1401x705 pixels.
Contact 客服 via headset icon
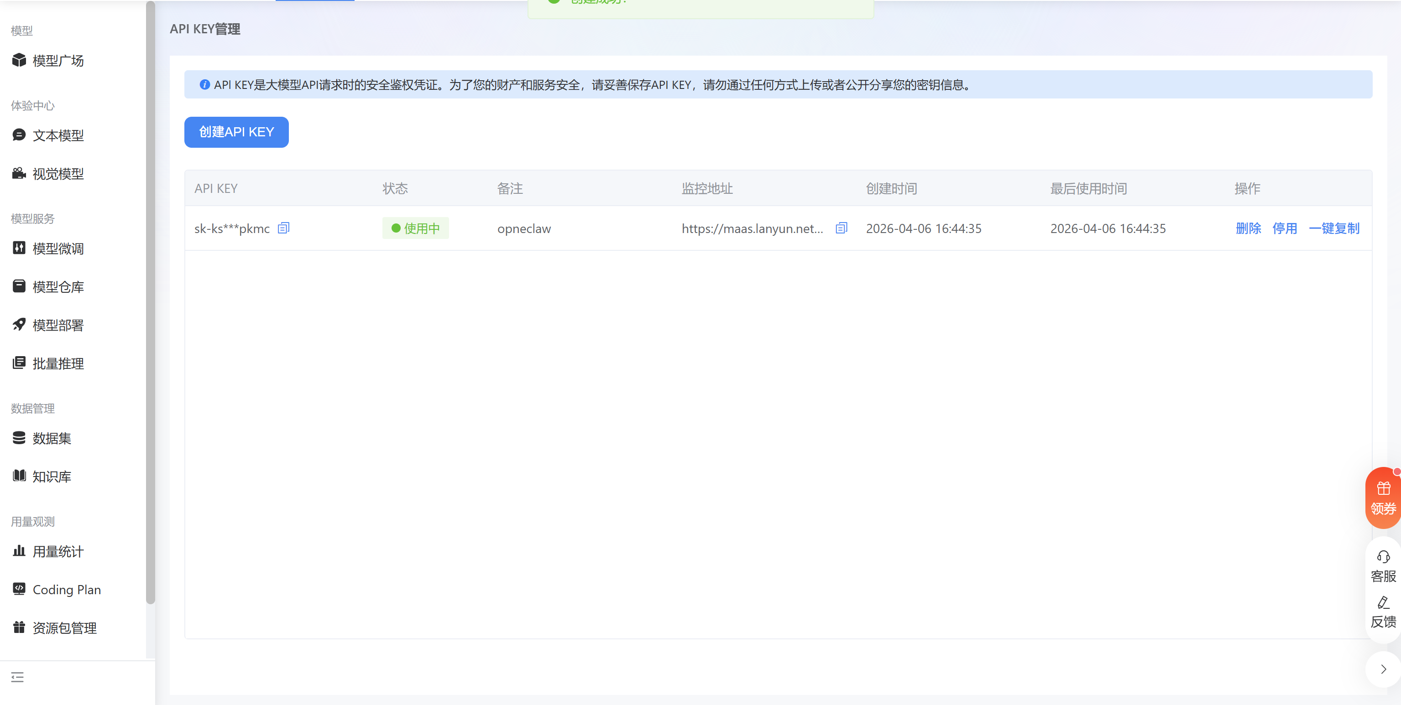pyautogui.click(x=1383, y=565)
